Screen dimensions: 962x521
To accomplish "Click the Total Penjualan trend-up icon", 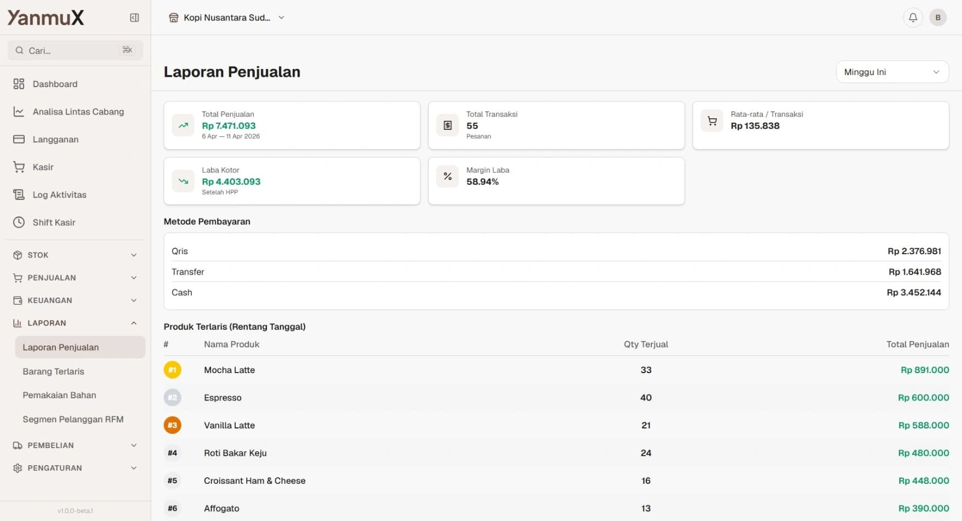I will pyautogui.click(x=183, y=125).
